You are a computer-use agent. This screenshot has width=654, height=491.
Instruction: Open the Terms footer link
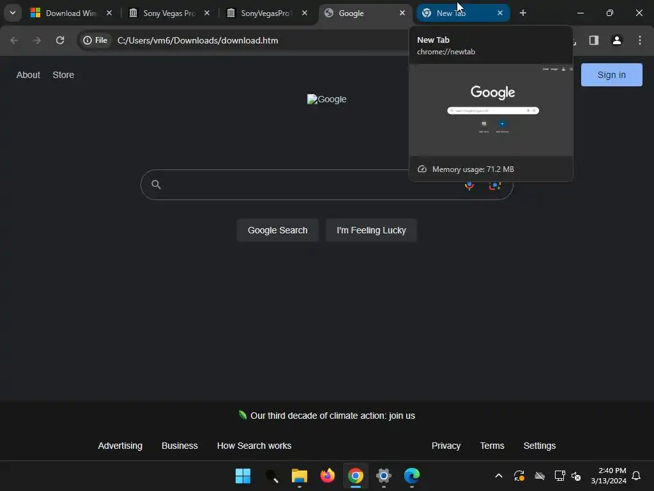pos(492,446)
